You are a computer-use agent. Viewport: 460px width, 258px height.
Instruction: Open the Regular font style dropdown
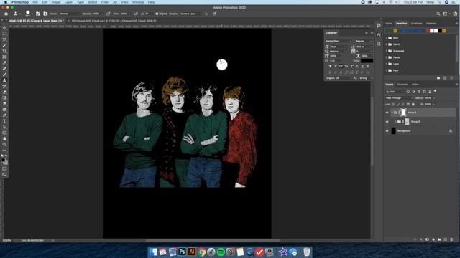(364, 42)
